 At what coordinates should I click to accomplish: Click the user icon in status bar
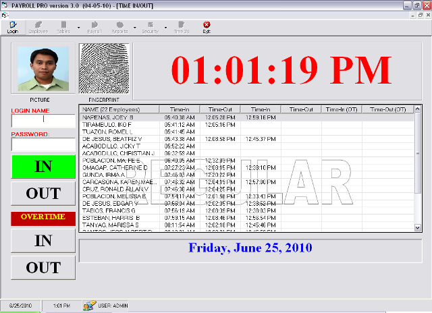pos(90,306)
